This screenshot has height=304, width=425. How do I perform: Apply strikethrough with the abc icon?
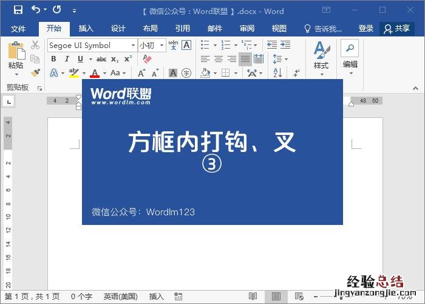tap(101, 59)
